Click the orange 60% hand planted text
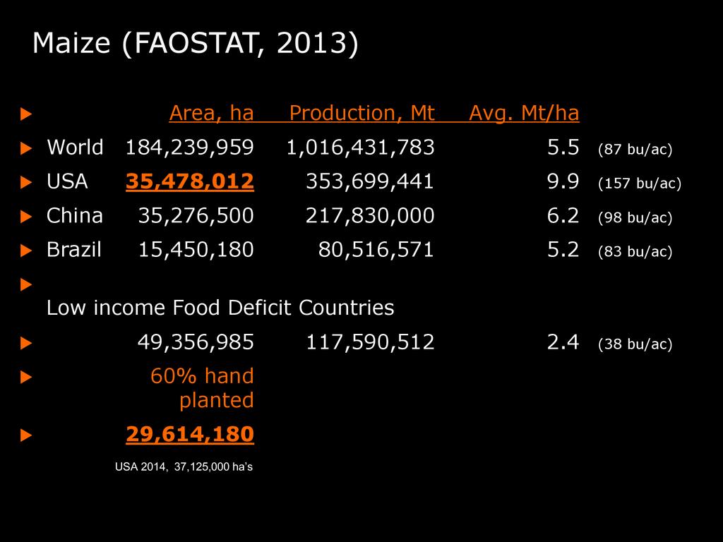 tap(203, 388)
